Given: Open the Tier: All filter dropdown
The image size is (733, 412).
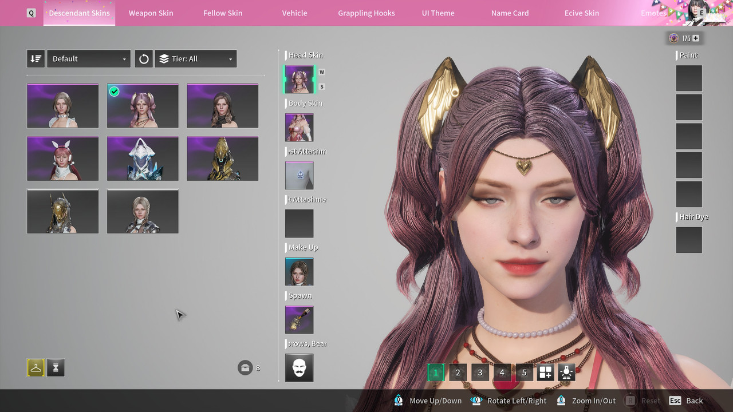Looking at the screenshot, I should point(196,58).
